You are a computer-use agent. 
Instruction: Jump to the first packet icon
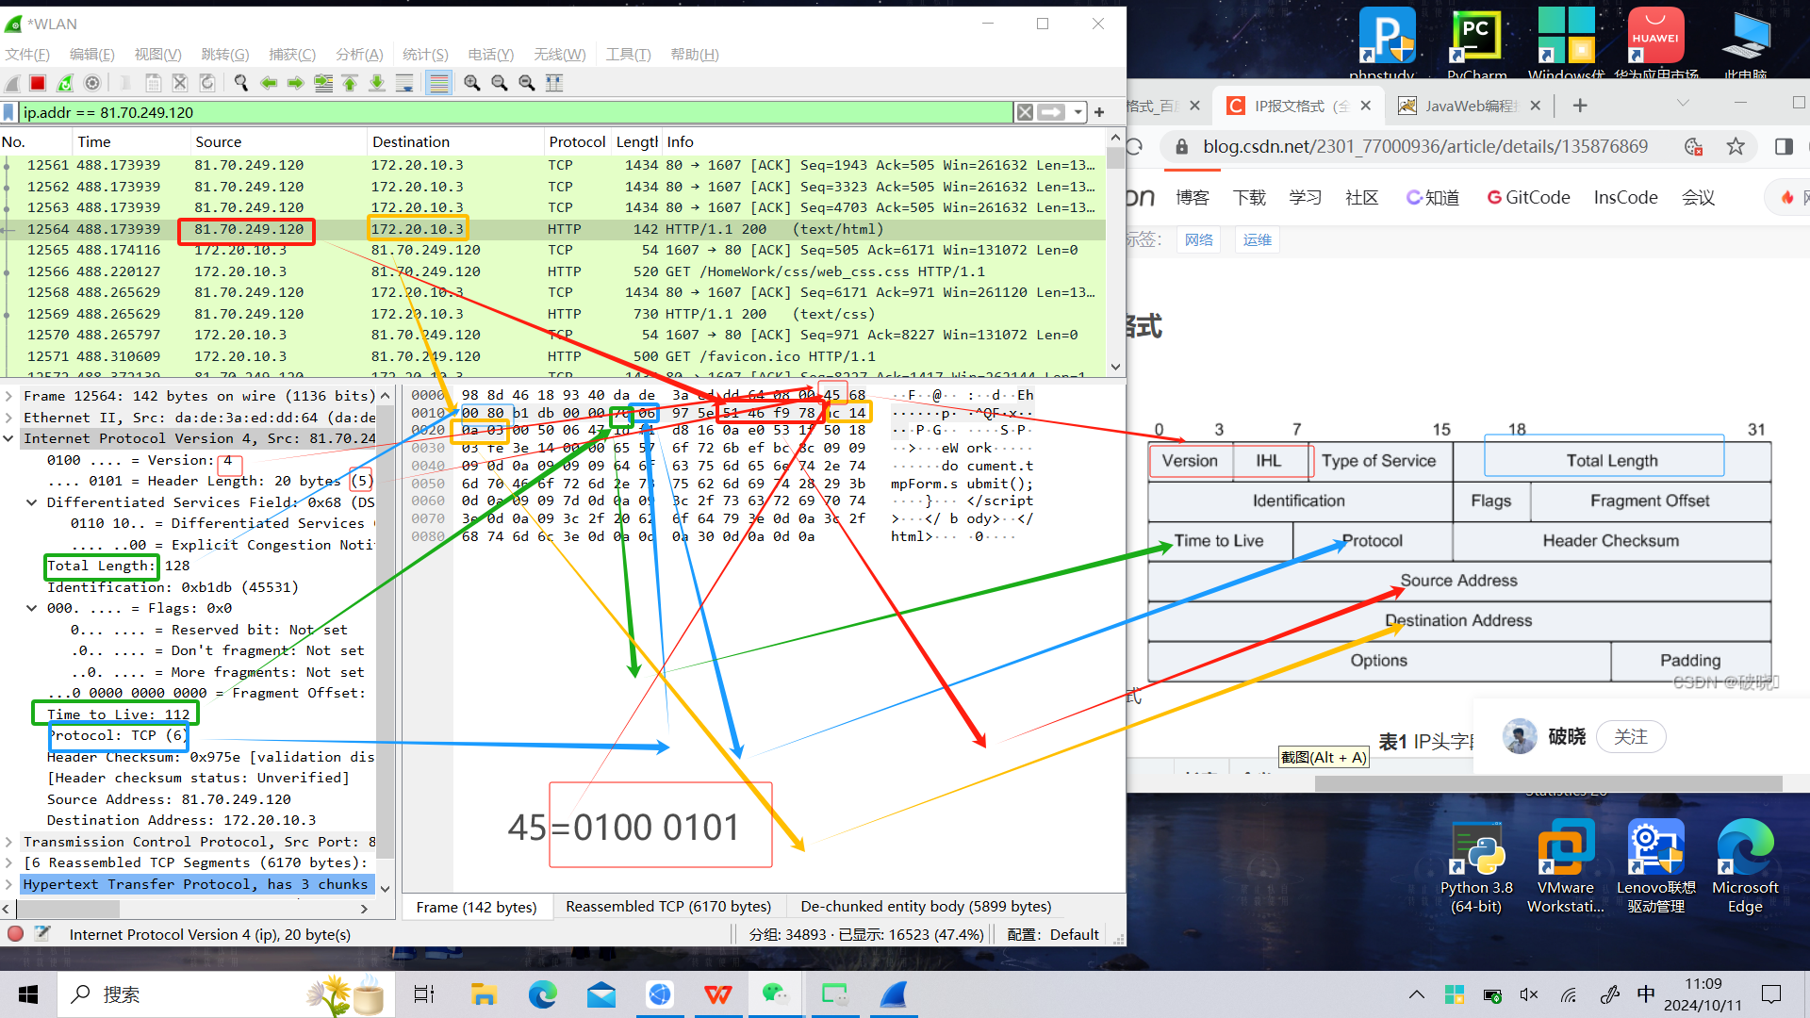pyautogui.click(x=350, y=83)
